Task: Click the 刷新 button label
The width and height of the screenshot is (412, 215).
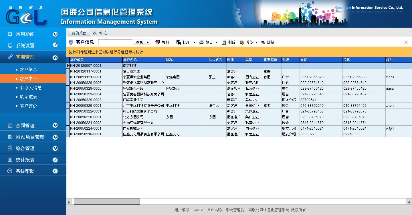Action: click(x=231, y=42)
